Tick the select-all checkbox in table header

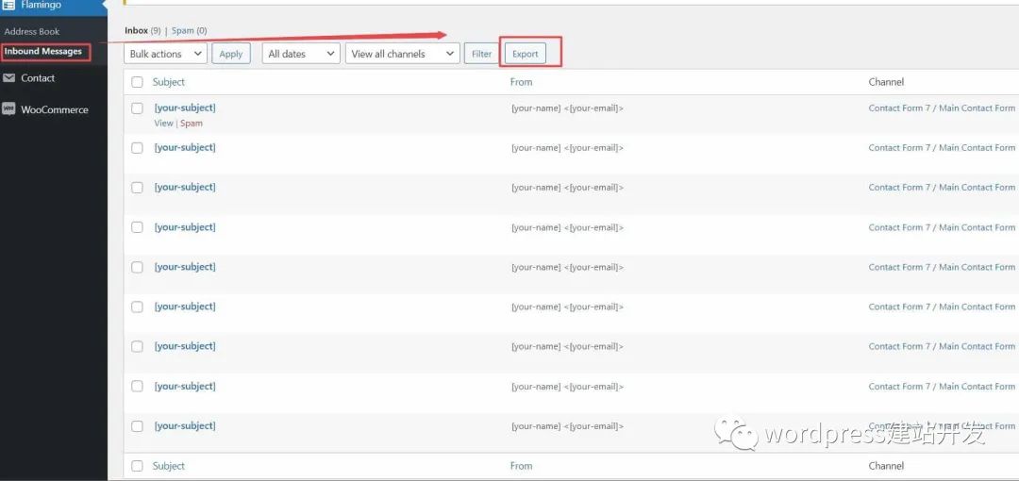click(x=137, y=82)
